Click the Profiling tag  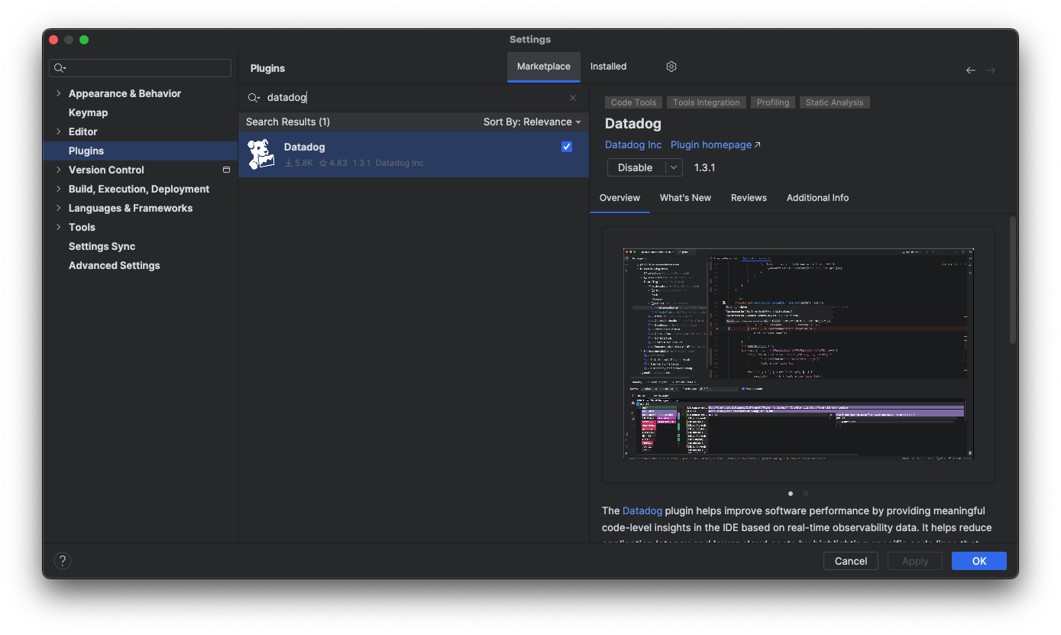pyautogui.click(x=773, y=102)
